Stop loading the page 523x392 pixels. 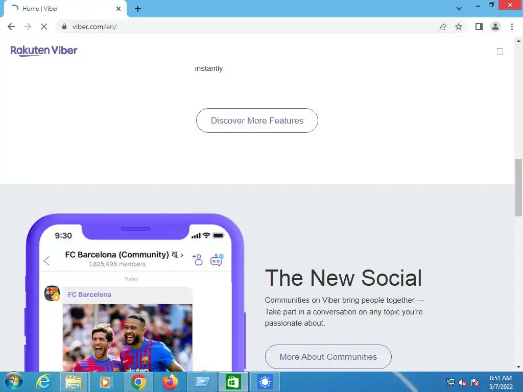click(x=44, y=27)
